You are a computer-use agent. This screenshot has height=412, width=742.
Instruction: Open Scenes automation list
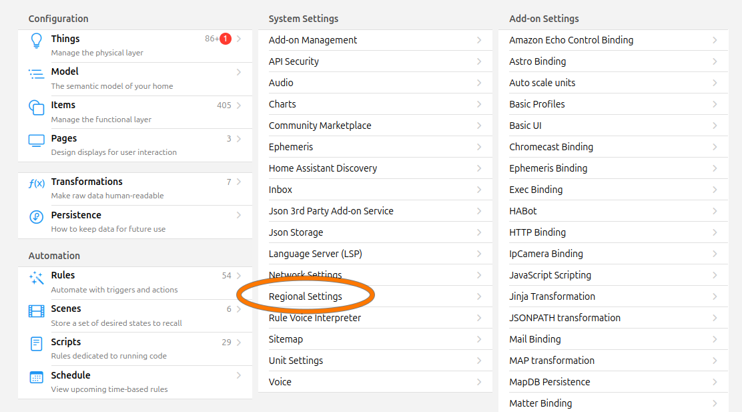pos(135,316)
